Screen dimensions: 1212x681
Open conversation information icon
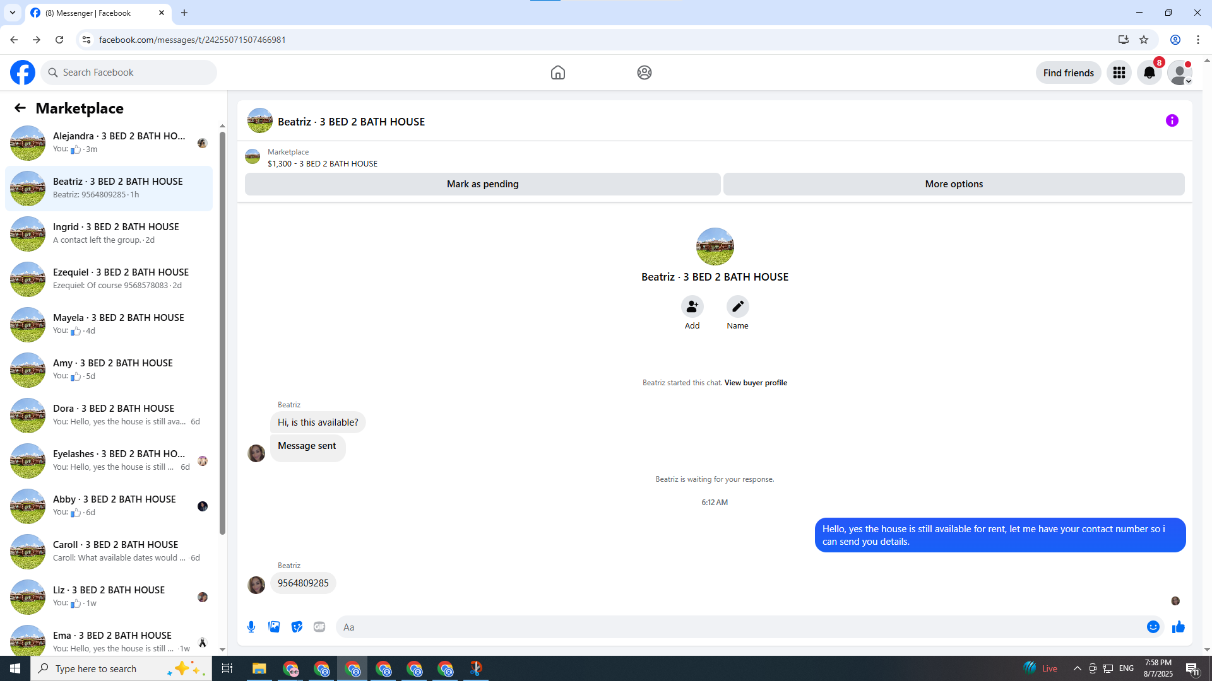pyautogui.click(x=1172, y=120)
